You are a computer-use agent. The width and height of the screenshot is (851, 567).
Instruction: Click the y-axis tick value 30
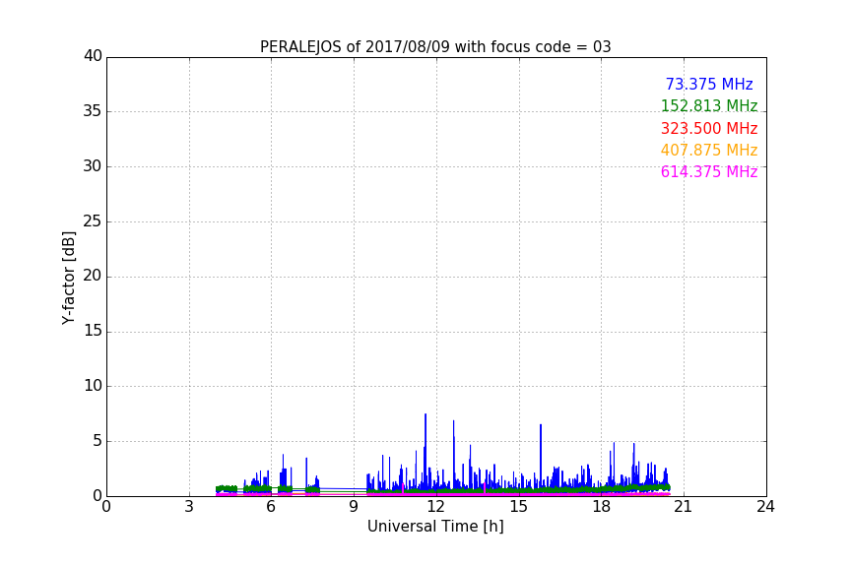pos(93,166)
